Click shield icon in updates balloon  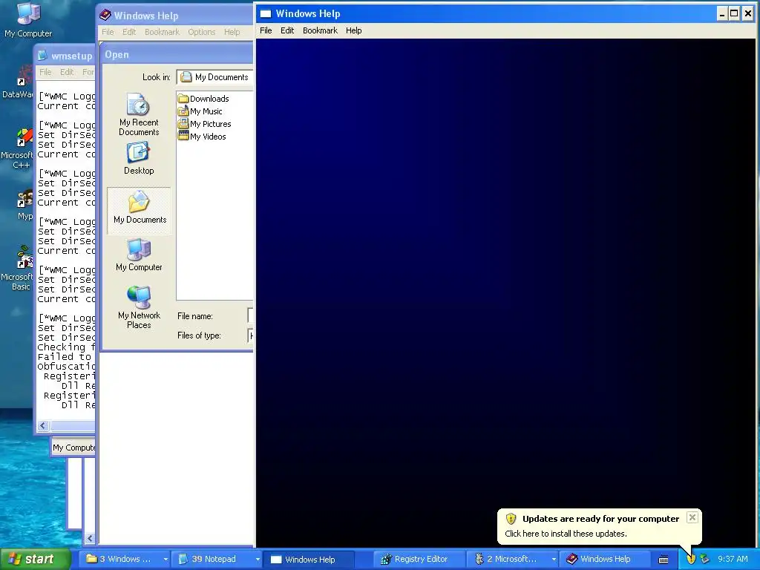(511, 519)
